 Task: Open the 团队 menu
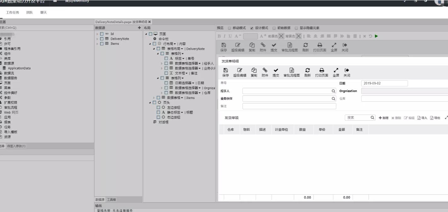pyautogui.click(x=30, y=12)
